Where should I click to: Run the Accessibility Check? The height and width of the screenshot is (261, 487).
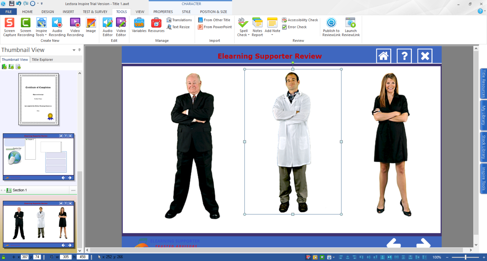(300, 20)
